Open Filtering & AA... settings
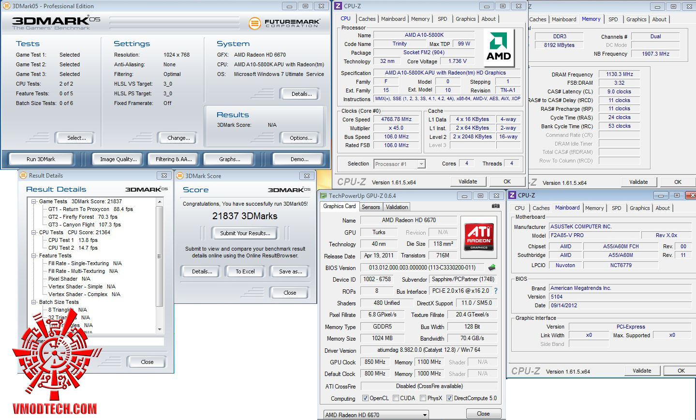 [x=174, y=159]
